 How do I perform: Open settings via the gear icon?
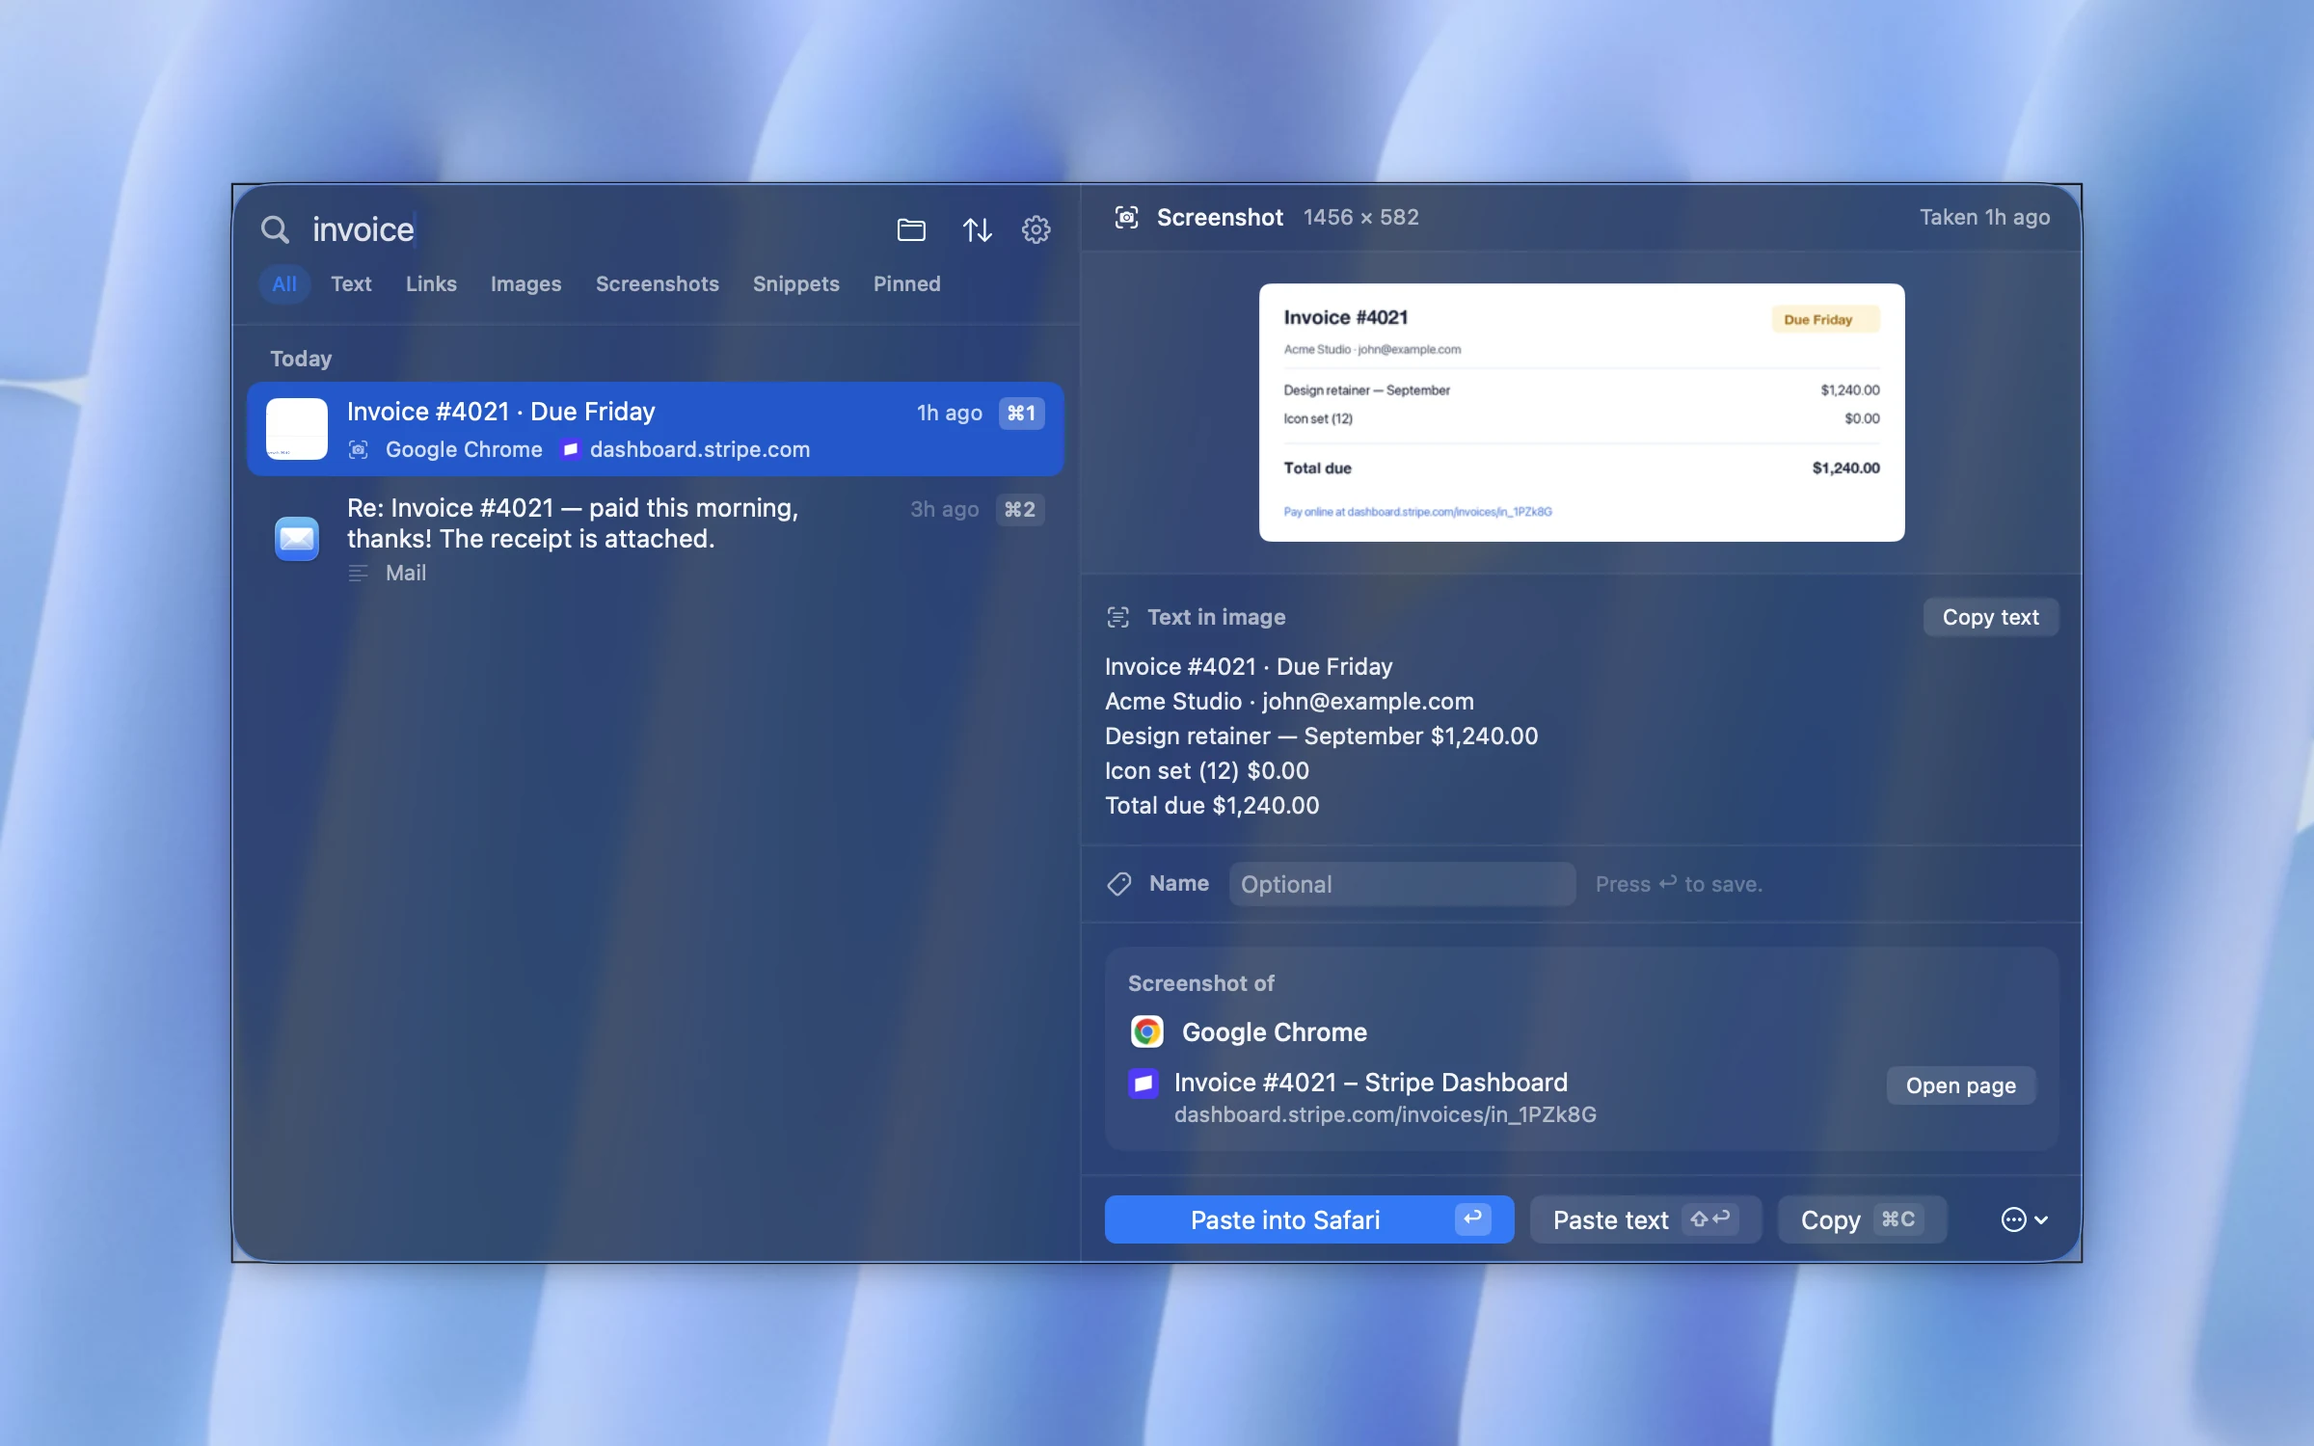1036,229
